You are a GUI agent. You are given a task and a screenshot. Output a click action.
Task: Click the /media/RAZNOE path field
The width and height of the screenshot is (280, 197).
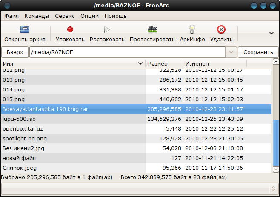127,52
